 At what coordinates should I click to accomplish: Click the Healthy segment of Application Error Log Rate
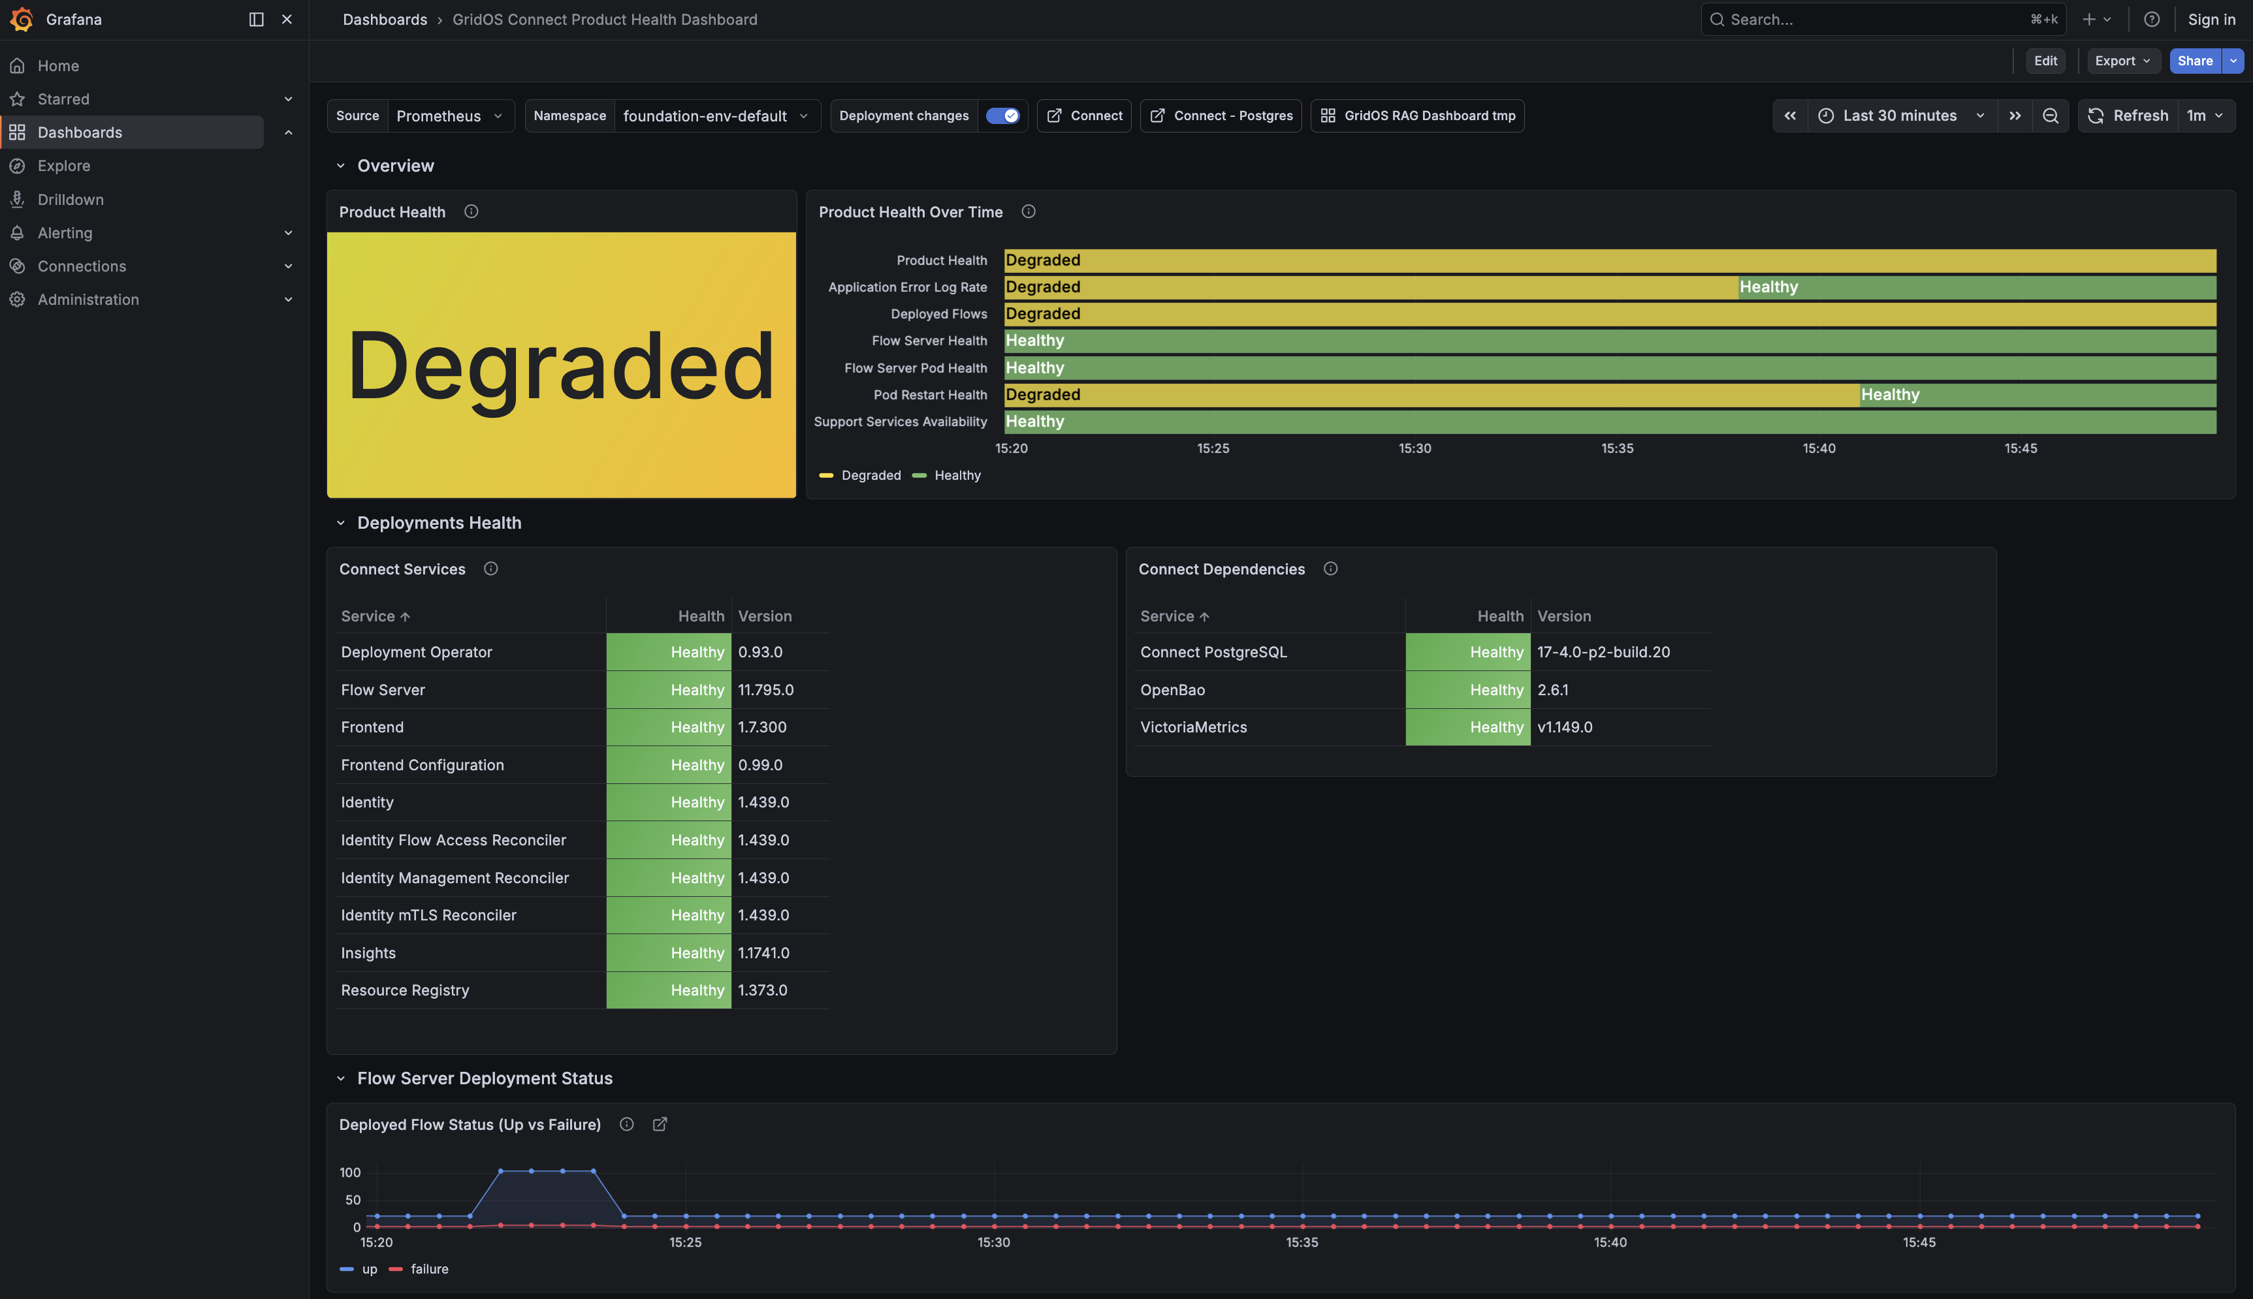coord(1976,287)
